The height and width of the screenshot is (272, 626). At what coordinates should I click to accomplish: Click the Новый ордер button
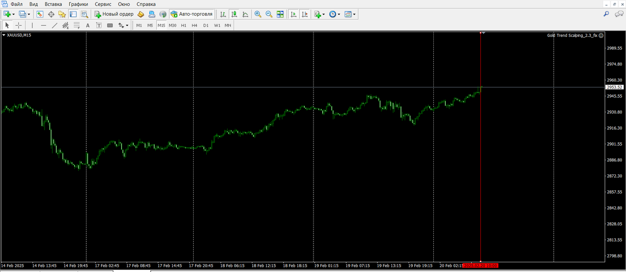(114, 14)
